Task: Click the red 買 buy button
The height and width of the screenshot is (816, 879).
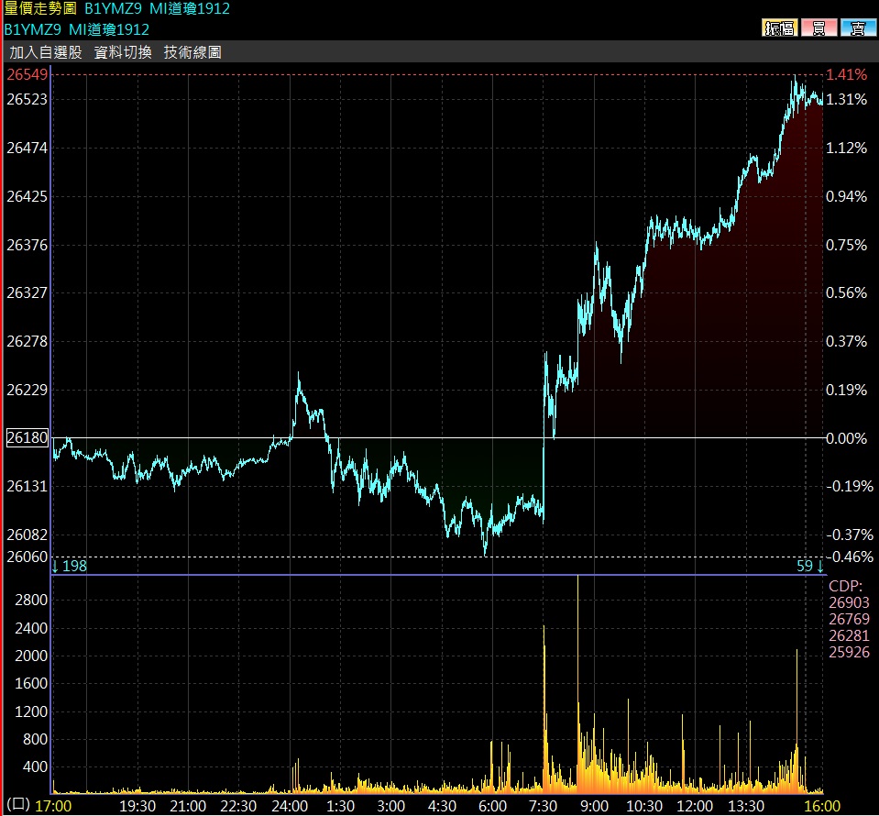Action: (819, 28)
